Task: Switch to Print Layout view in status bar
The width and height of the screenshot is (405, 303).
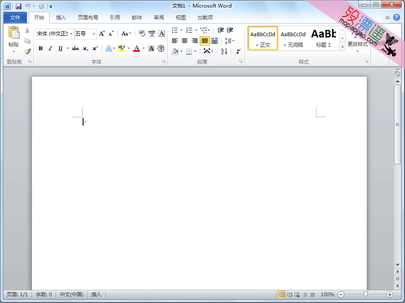Action: coord(282,295)
